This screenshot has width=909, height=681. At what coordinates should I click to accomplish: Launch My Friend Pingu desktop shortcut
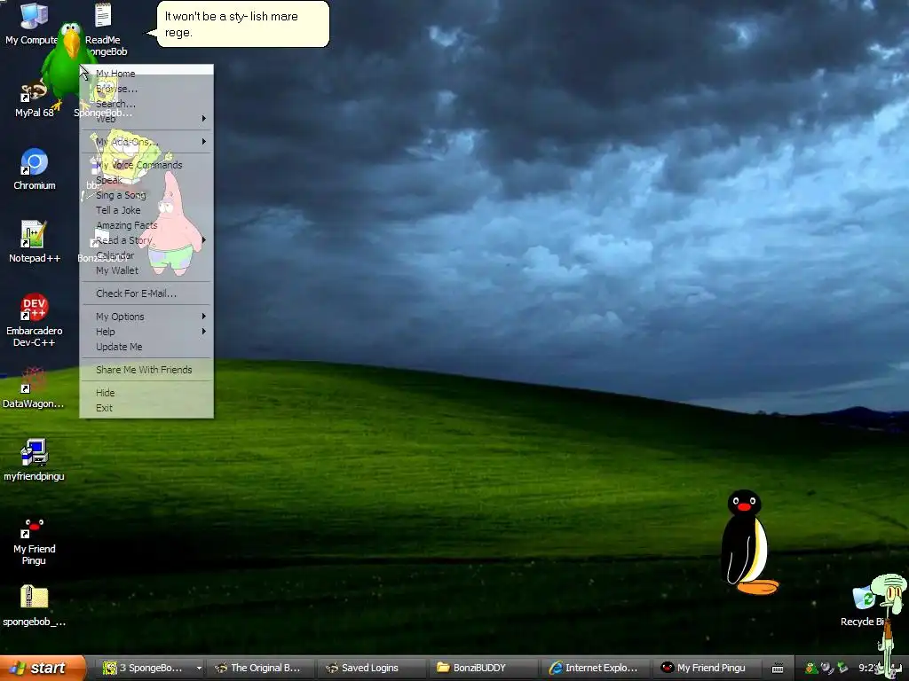pos(35,541)
